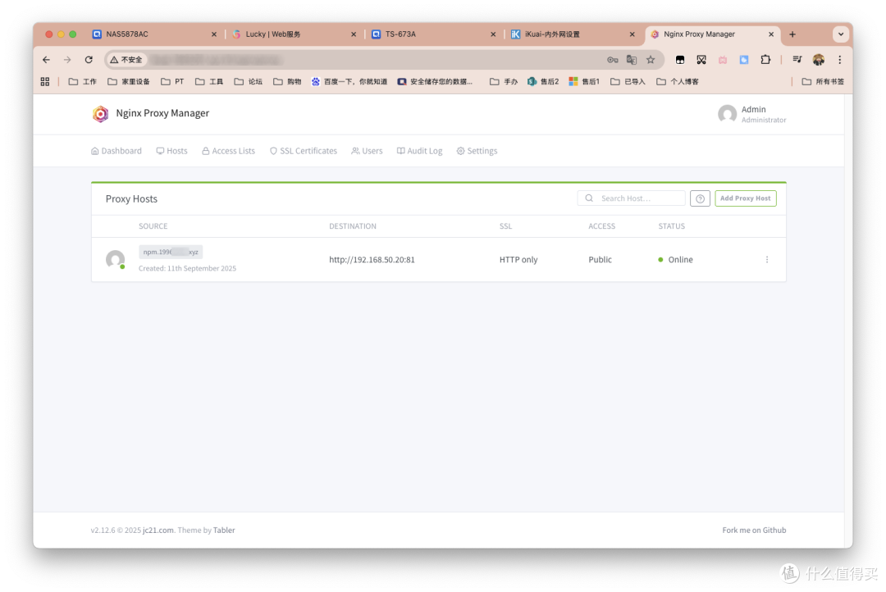886x592 pixels.
Task: Open the 已导入 bookmarks folder
Action: click(x=628, y=82)
